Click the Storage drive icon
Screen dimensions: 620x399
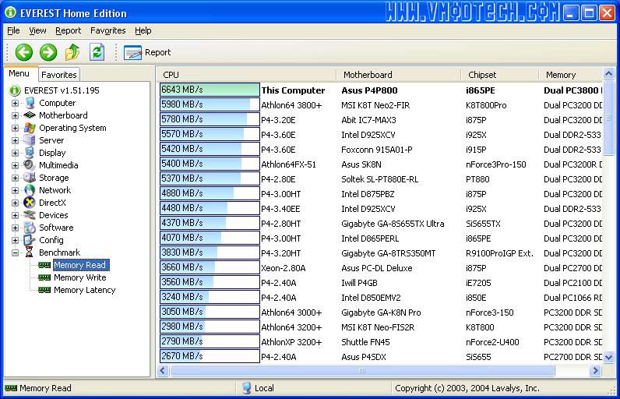[x=30, y=178]
